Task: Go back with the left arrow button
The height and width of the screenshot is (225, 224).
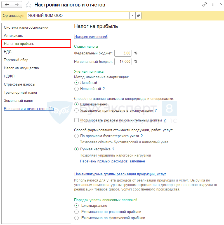Action: click(7, 5)
